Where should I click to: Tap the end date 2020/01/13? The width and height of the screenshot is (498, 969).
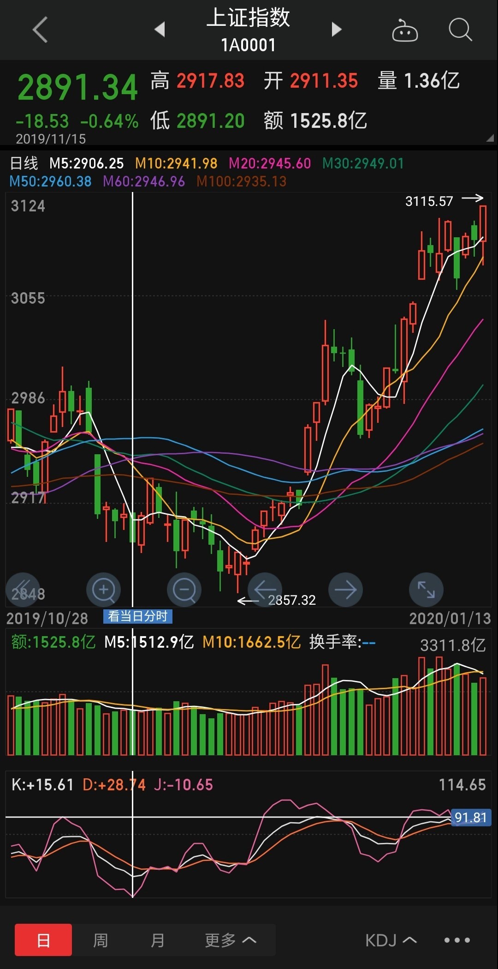[450, 618]
